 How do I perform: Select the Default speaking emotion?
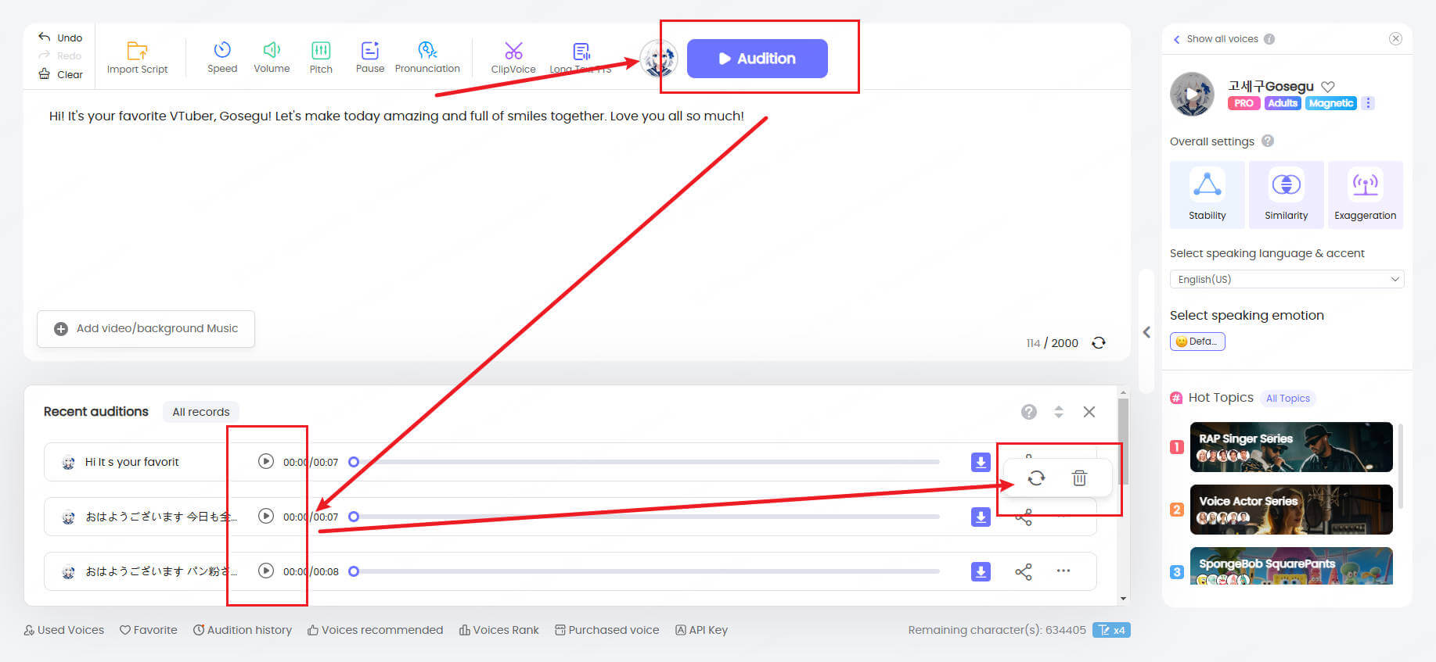point(1197,342)
